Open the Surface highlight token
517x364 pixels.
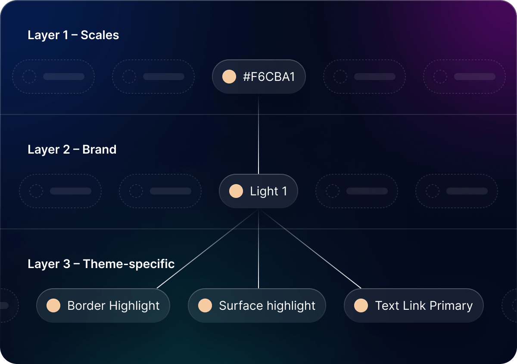click(x=257, y=306)
